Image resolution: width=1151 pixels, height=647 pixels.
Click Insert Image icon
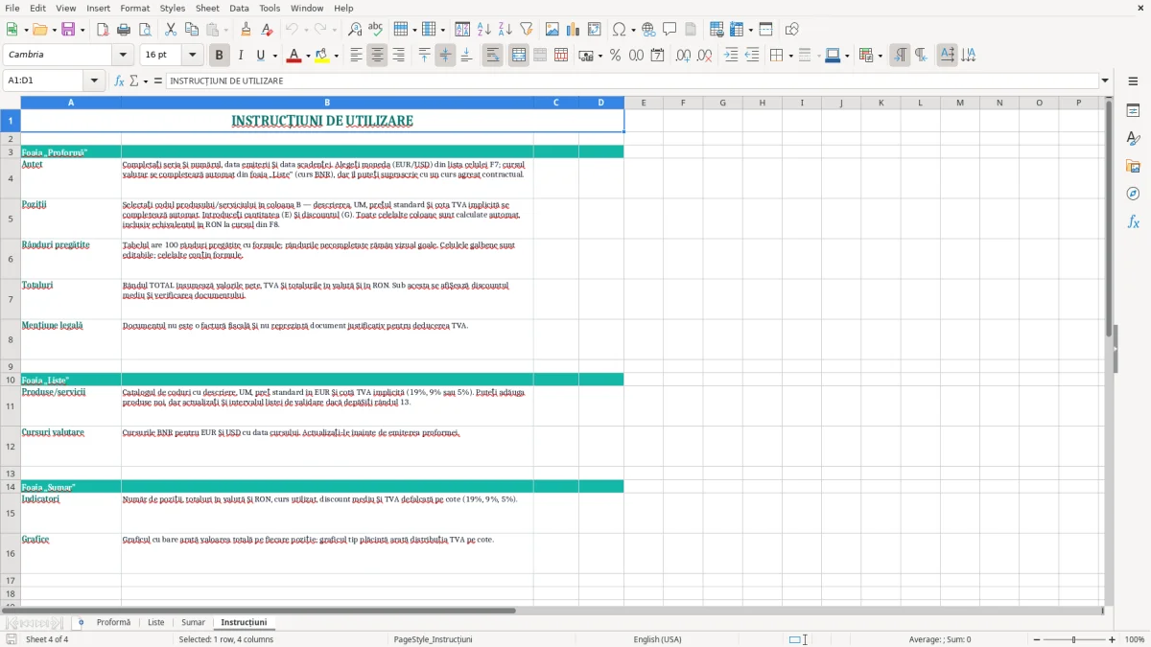pos(552,30)
